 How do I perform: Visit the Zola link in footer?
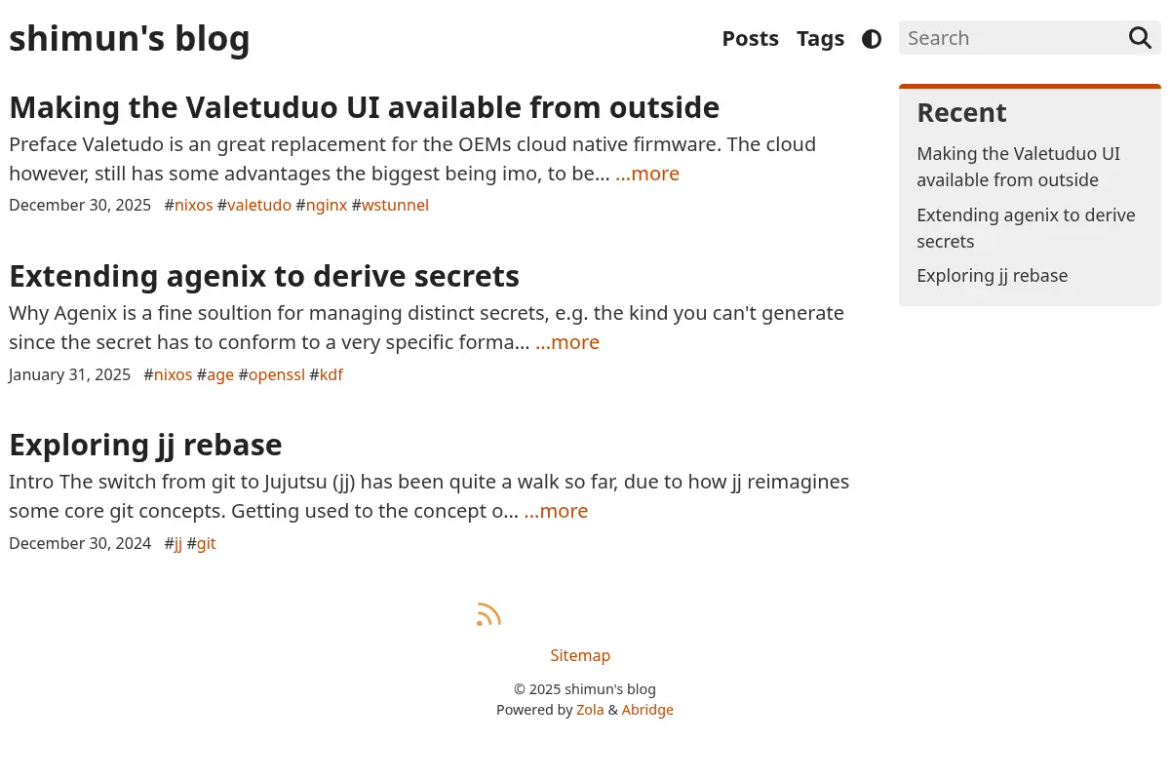pos(590,710)
